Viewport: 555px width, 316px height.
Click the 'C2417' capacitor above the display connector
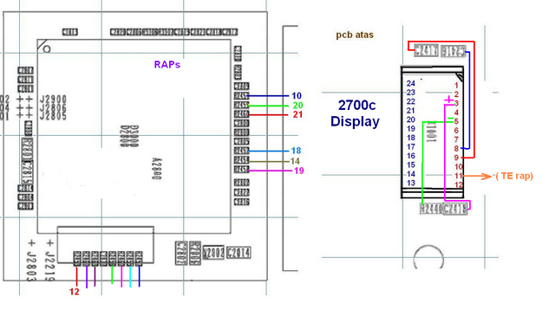426,50
